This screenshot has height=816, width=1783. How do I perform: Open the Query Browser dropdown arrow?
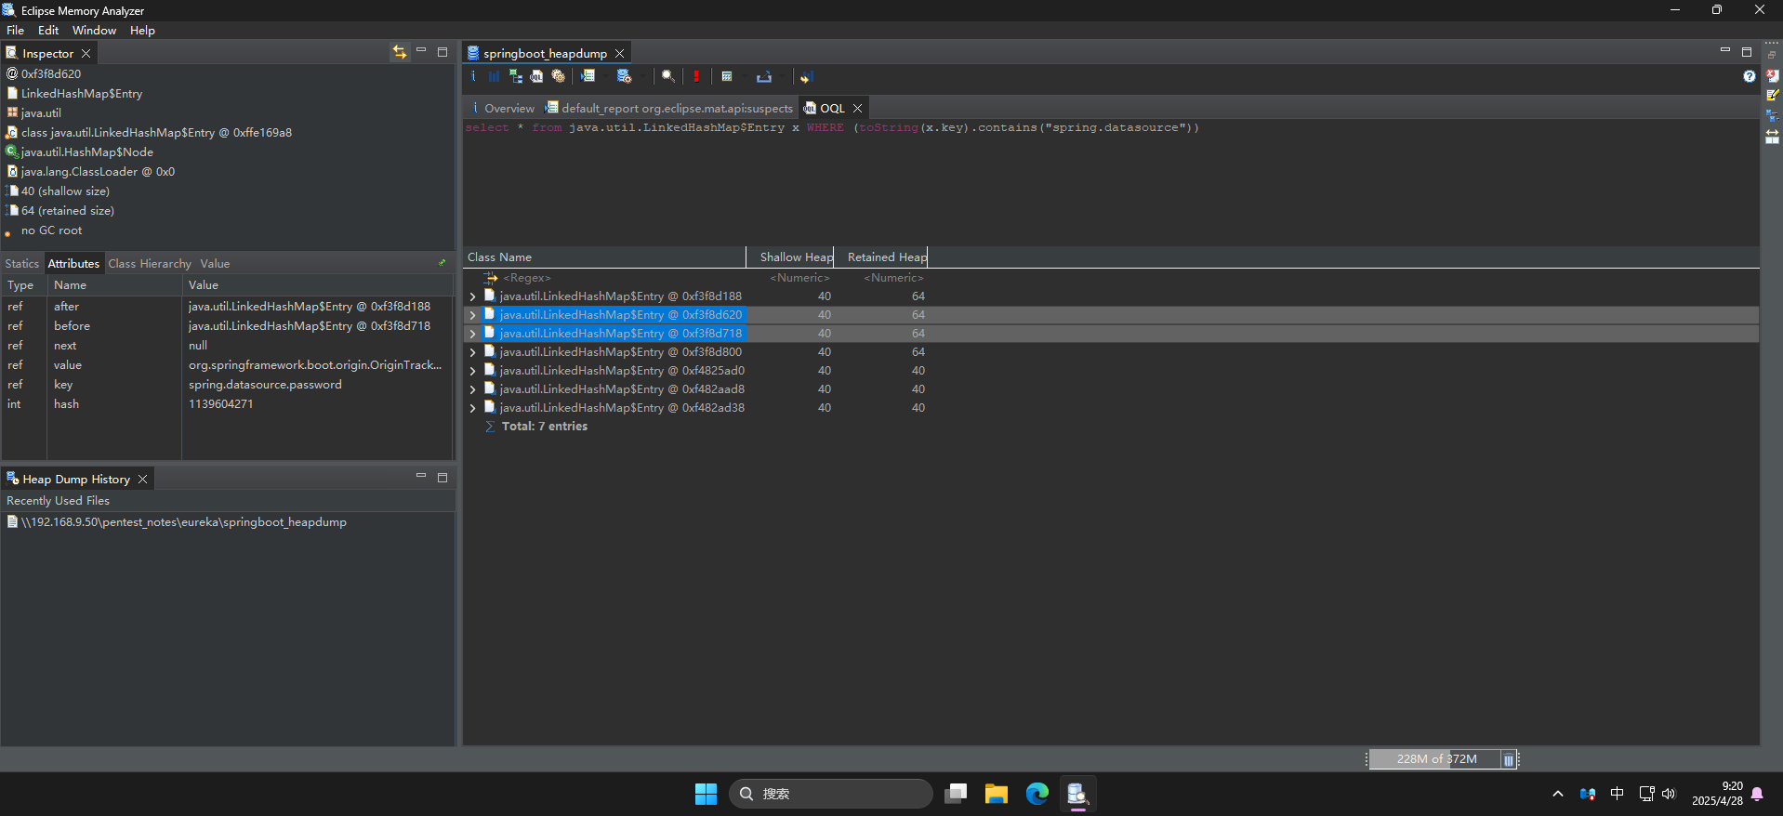(x=642, y=76)
